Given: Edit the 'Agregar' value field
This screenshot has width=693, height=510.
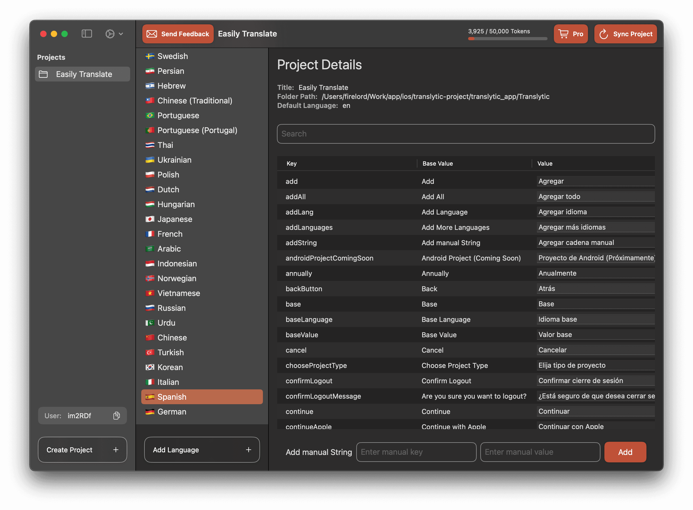Looking at the screenshot, I should (x=595, y=181).
